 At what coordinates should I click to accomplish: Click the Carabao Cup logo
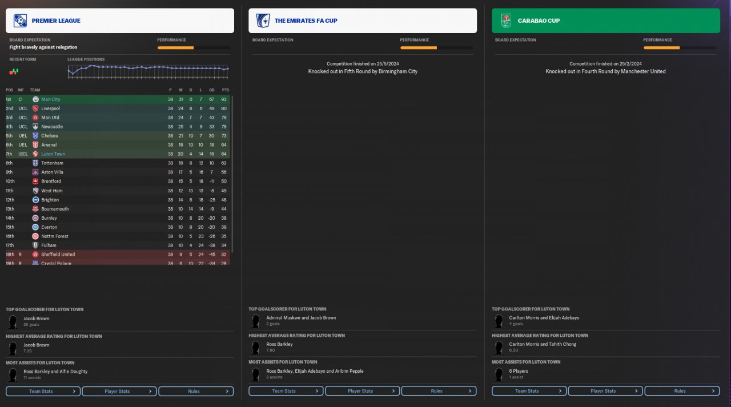[506, 21]
